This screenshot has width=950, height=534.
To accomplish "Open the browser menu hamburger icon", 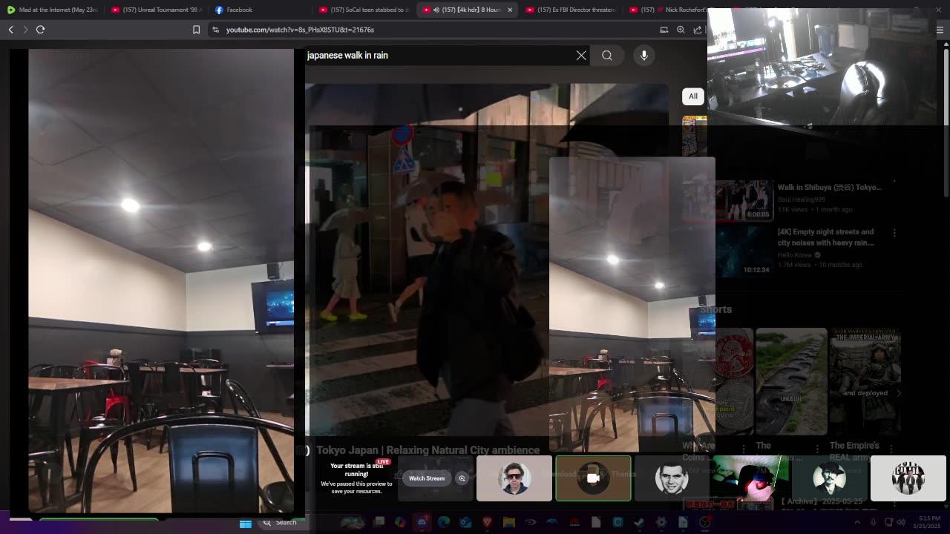I will pos(940,30).
